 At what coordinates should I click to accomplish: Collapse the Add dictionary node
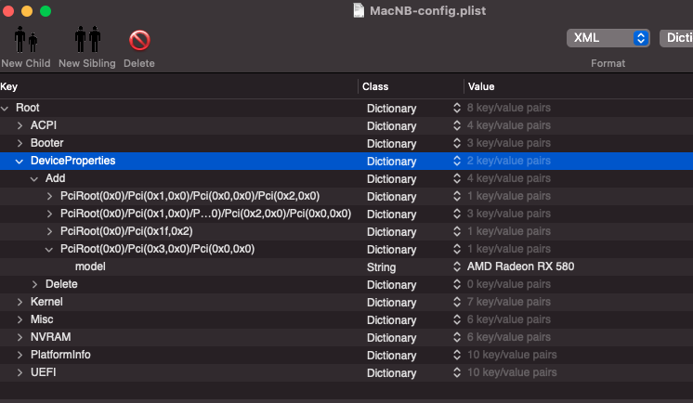tap(35, 179)
